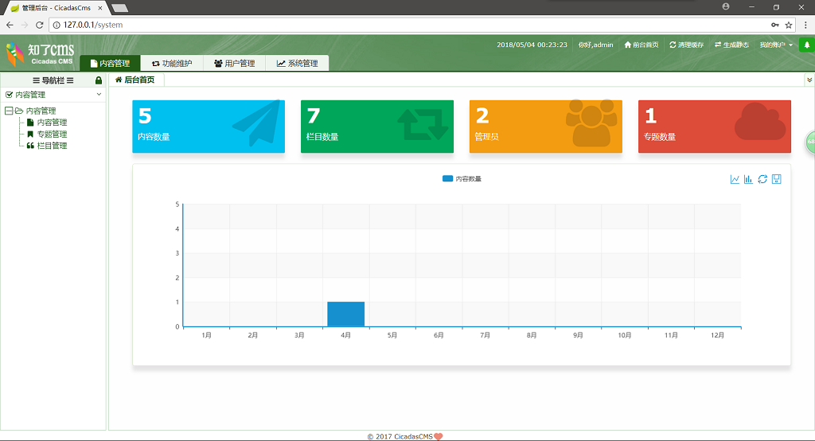Screen dimensions: 815x441
Task: Open the 我的账户 dropdown menu
Action: pyautogui.click(x=776, y=45)
